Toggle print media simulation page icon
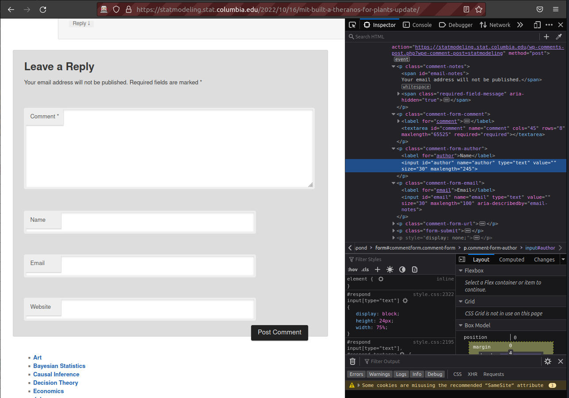This screenshot has width=569, height=398. point(415,269)
